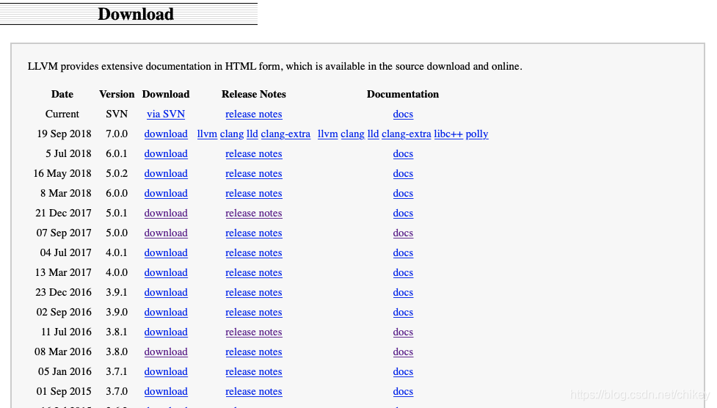Screen dimensions: 717x408
Task: Download LLVM version 4.0.1
Action: point(166,253)
